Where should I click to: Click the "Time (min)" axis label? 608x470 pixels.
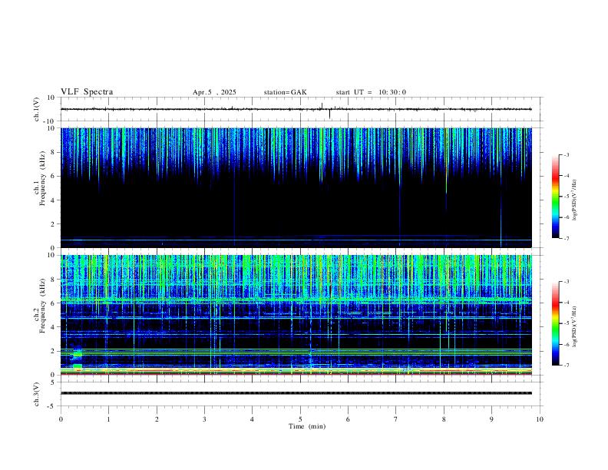[307, 426]
